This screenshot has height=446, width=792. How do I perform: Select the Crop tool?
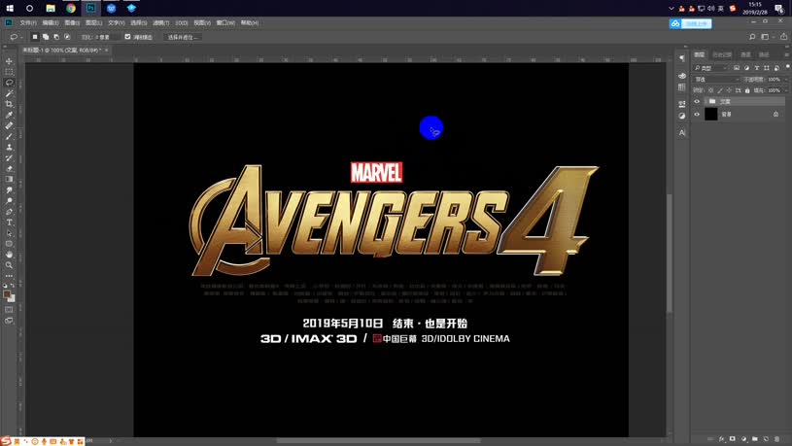pos(9,104)
